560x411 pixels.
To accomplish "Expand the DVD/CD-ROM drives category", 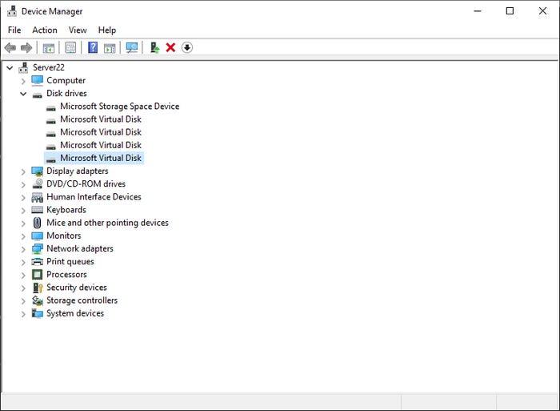I will (23, 184).
